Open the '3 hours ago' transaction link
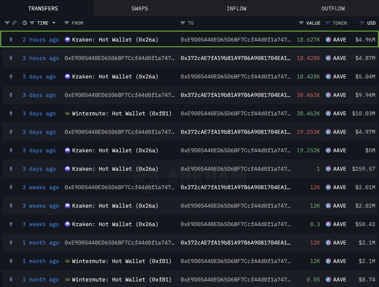The height and width of the screenshot is (287, 379). tap(41, 58)
